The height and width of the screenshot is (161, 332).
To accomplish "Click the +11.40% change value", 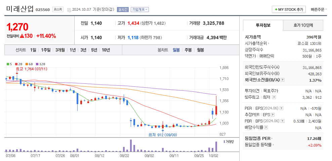I will pyautogui.click(x=46, y=36).
